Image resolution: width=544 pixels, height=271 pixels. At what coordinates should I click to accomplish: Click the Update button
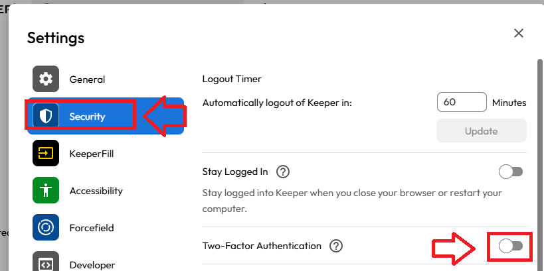(x=481, y=131)
